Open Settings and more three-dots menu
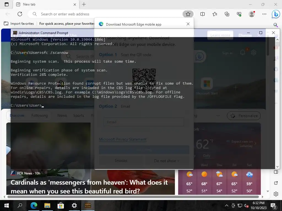Screen dimensions: 282x211 (264, 14)
